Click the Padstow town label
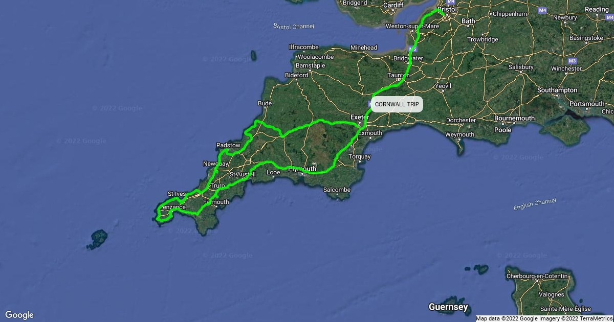The height and width of the screenshot is (322, 614). tap(228, 145)
